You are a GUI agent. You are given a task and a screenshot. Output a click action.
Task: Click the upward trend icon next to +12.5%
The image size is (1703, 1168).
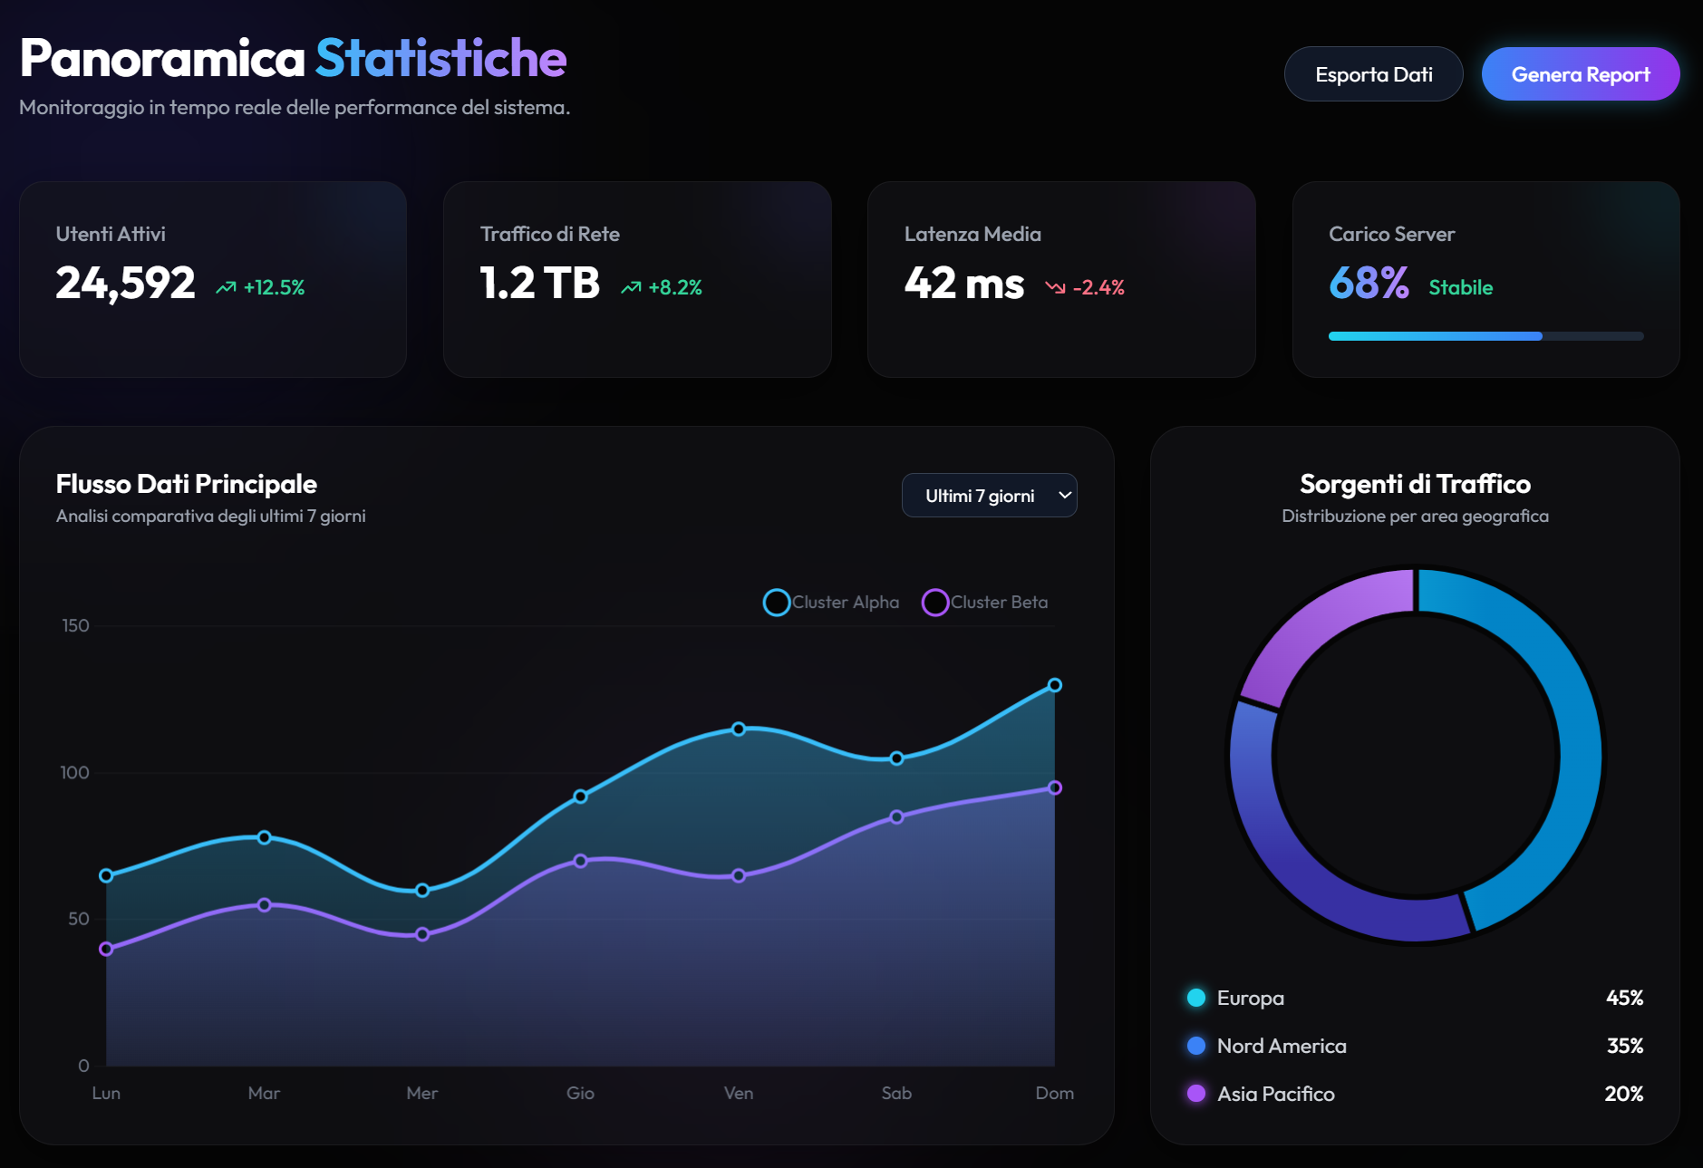coord(225,285)
